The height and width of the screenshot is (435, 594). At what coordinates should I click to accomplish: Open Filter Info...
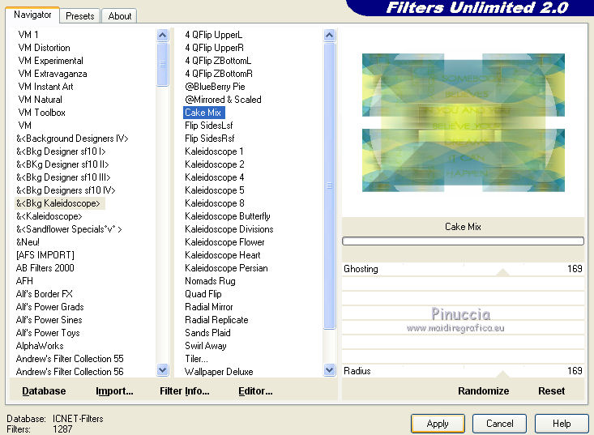click(x=185, y=390)
